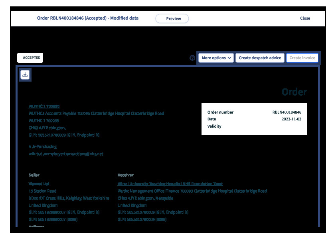Click the Receiver section label
The height and width of the screenshot is (238, 336).
pos(125,175)
